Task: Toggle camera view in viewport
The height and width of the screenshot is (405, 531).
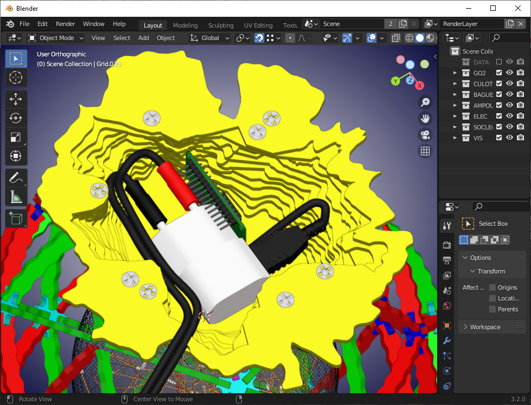Action: point(425,135)
